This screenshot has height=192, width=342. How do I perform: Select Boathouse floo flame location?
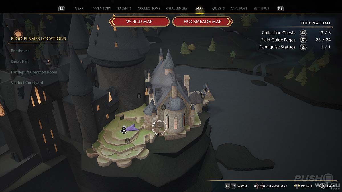(20, 51)
